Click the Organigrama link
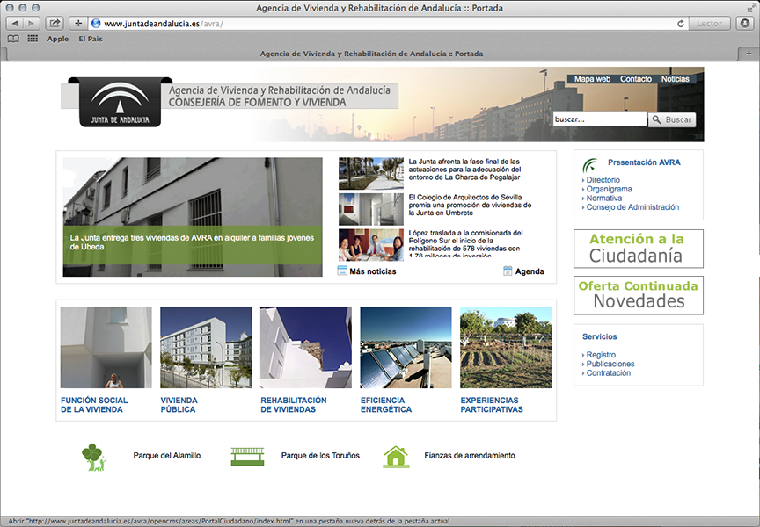 click(609, 189)
